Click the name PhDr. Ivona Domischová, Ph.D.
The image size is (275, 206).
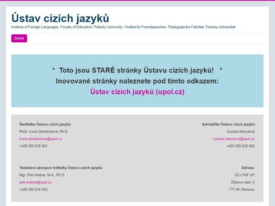[x=44, y=131]
